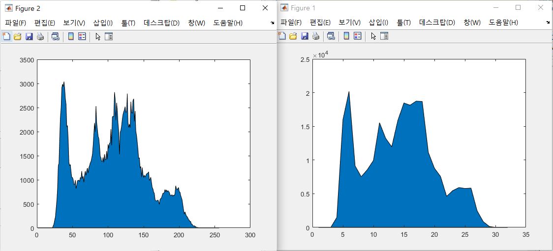Close the Figure 1 window
Viewport: 553px width, 251px height.
pyautogui.click(x=541, y=8)
